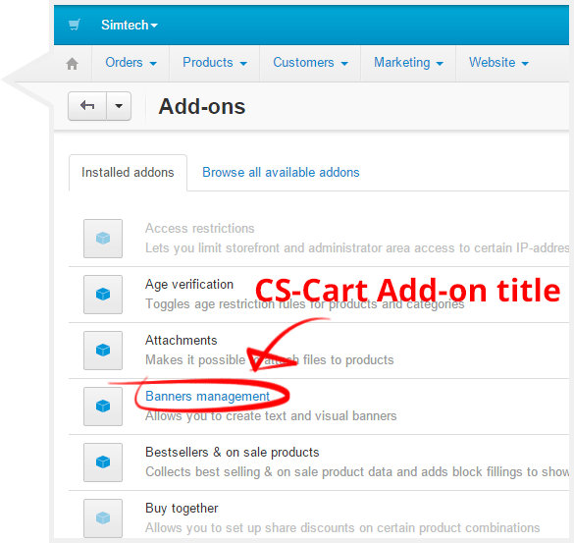Open the Bestsellers add-on cube icon
The width and height of the screenshot is (574, 543).
point(103,462)
